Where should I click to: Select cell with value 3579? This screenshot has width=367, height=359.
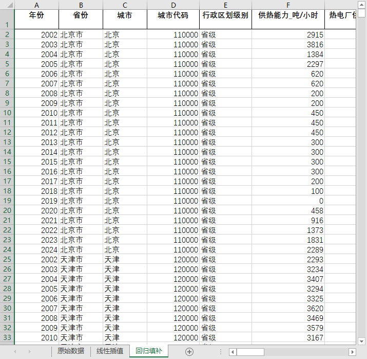click(288, 328)
